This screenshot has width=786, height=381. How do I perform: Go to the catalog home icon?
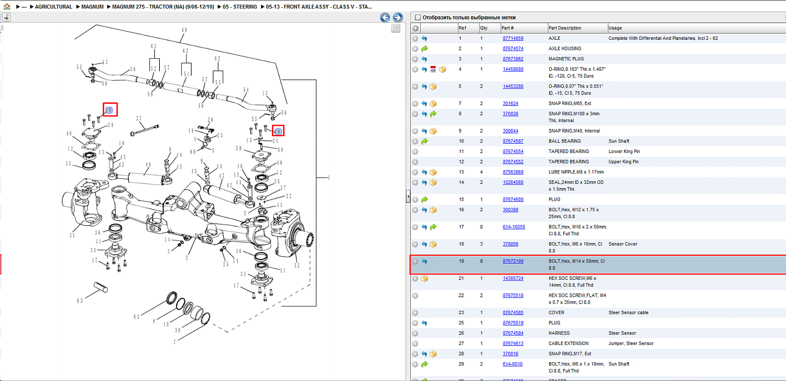point(7,7)
